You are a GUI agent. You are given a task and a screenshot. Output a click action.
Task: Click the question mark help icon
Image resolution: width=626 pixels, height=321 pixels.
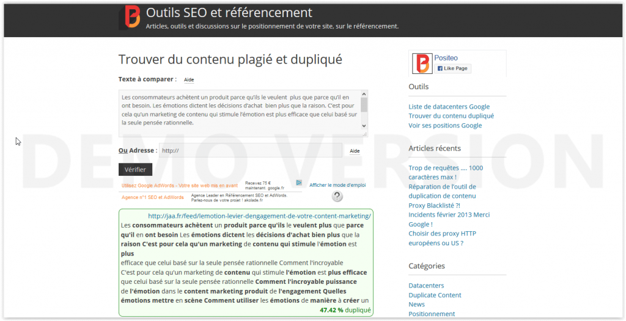(x=337, y=196)
